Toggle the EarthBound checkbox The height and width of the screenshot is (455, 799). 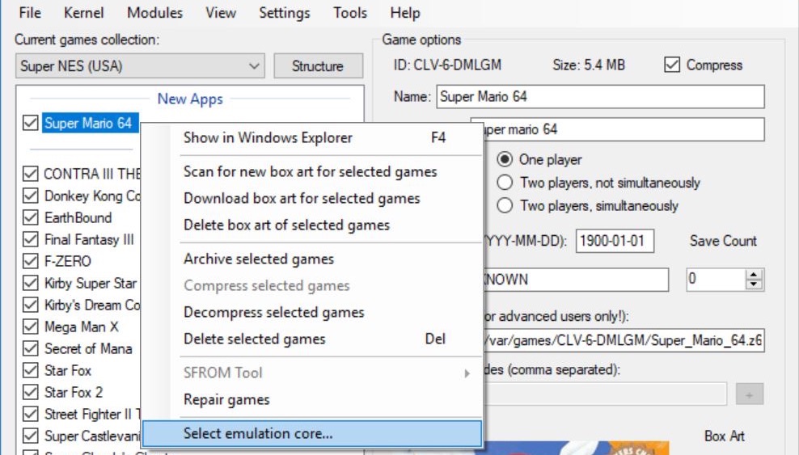[x=31, y=217]
